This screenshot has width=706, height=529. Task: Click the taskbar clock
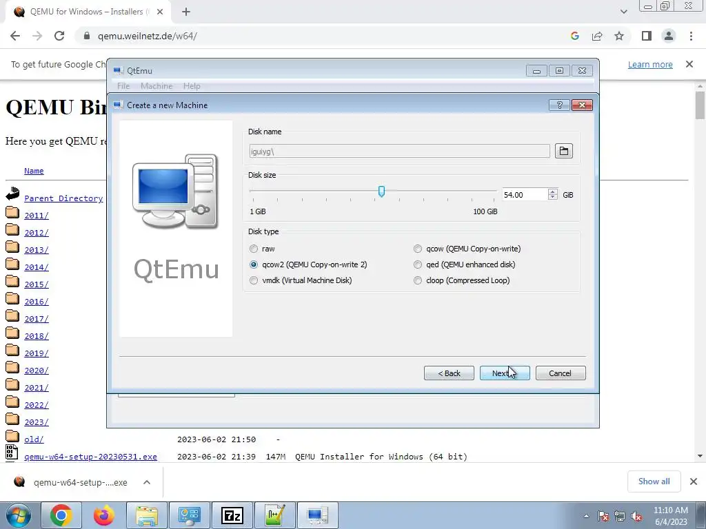click(670, 516)
